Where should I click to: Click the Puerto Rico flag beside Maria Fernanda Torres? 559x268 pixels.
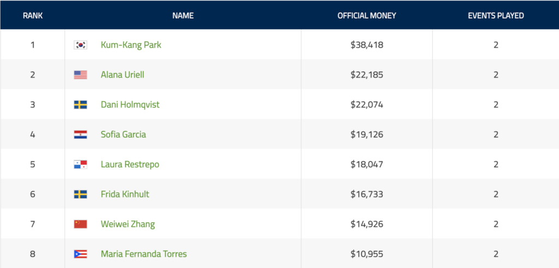[x=80, y=254]
